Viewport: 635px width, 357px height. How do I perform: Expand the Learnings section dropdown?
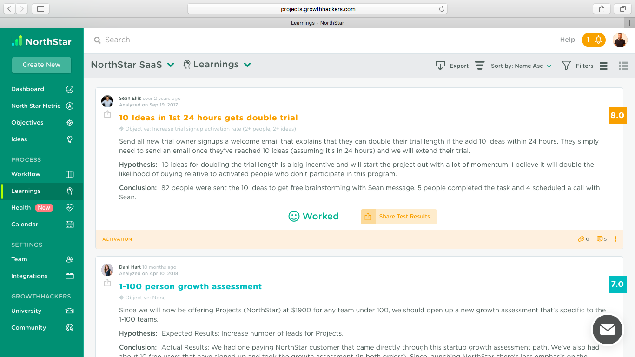pos(247,65)
